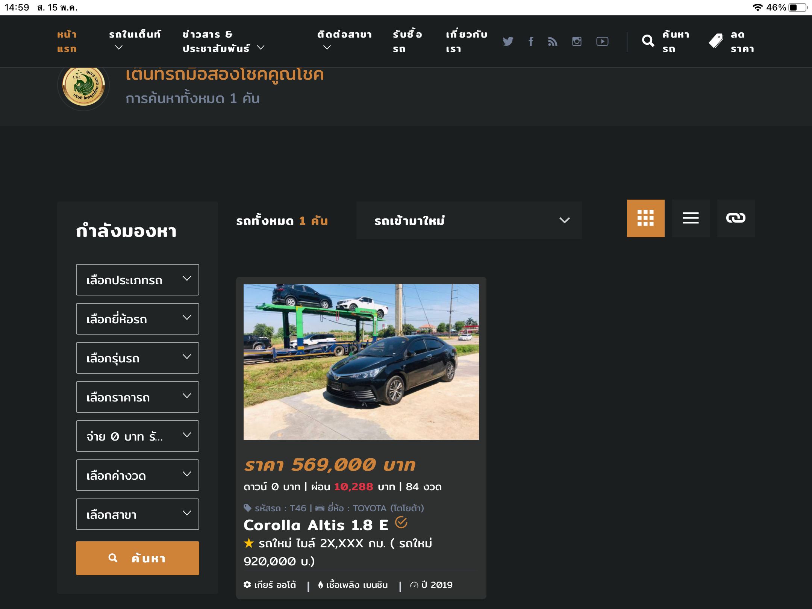812x609 pixels.
Task: Click the chain link share icon
Action: tap(736, 218)
